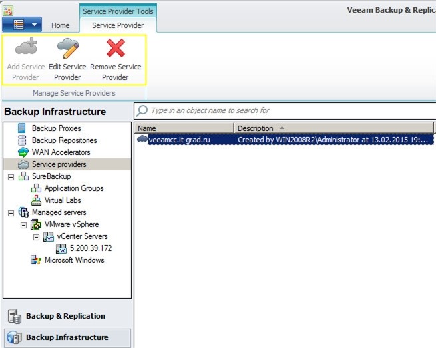Select Backup Repositories in the tree

point(64,140)
